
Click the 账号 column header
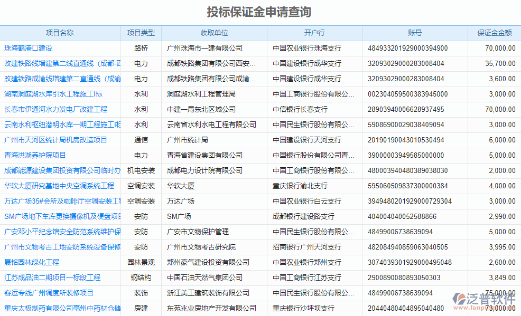[x=415, y=33]
